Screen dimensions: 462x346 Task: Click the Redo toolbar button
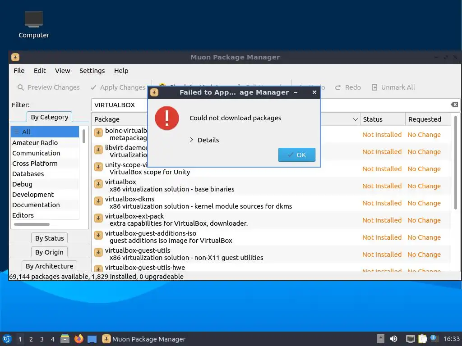tap(348, 87)
